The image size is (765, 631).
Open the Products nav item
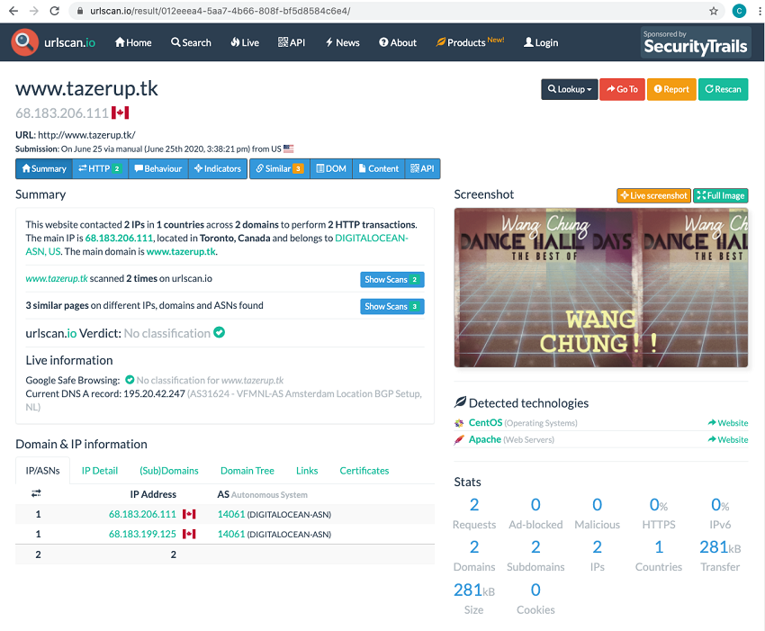click(x=470, y=42)
